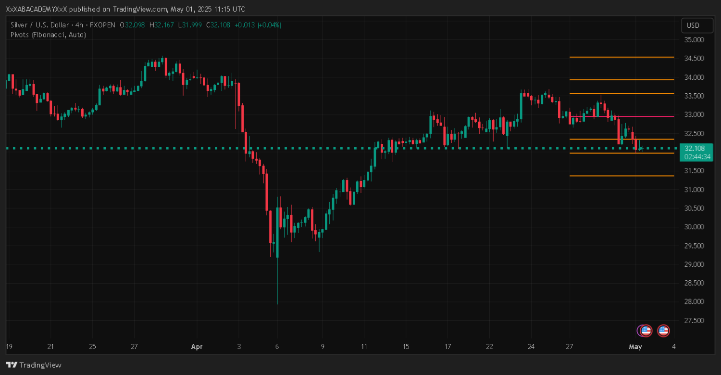Click the 27.500 label on price axis
Image resolution: width=721 pixels, height=375 pixels.
[693, 320]
